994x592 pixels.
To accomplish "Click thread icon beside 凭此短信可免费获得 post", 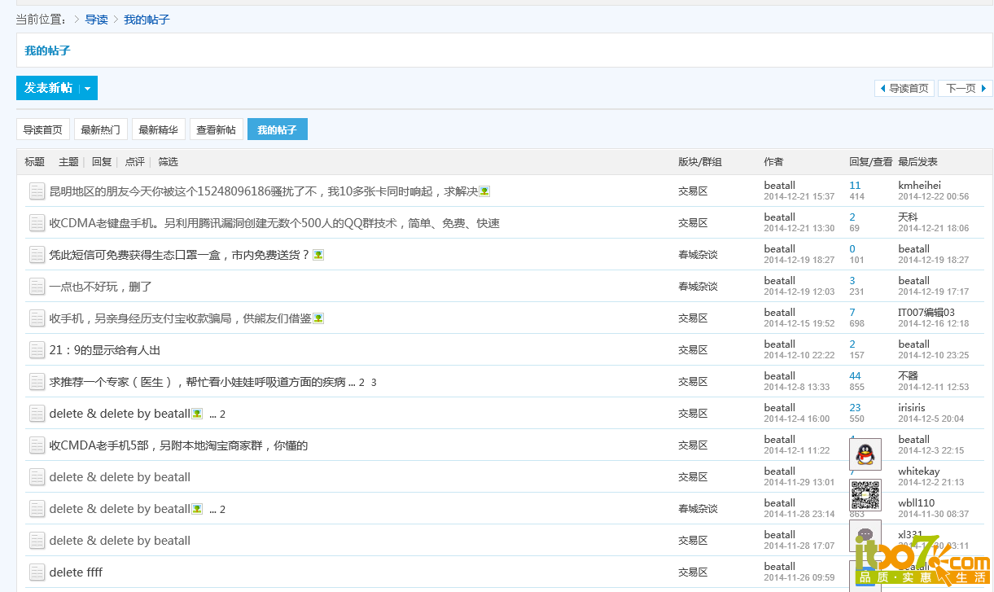I will point(37,255).
